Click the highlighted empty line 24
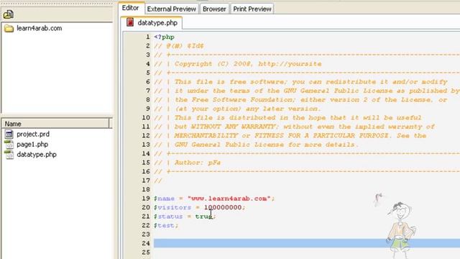Viewport: 460px width, 259px height. point(307,243)
